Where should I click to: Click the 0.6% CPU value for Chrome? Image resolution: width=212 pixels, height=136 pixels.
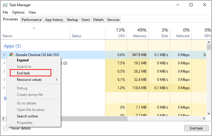(x=120, y=55)
